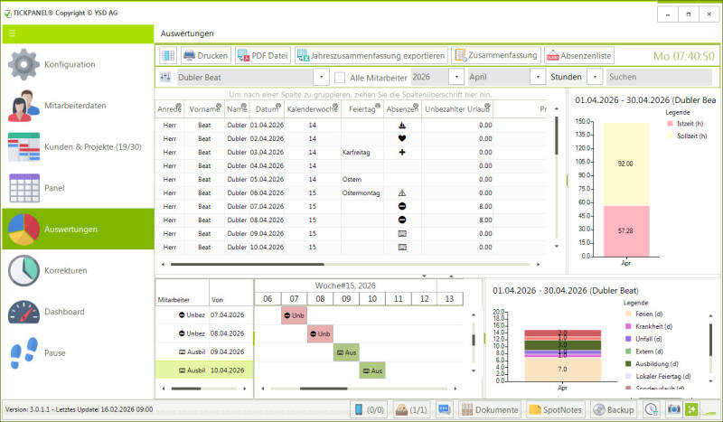Click the column chooser grid icon

point(168,56)
